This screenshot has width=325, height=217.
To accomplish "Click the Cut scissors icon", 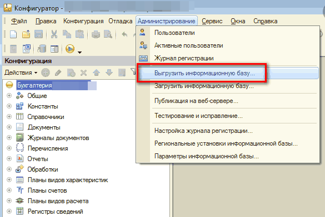I will click(54, 34).
